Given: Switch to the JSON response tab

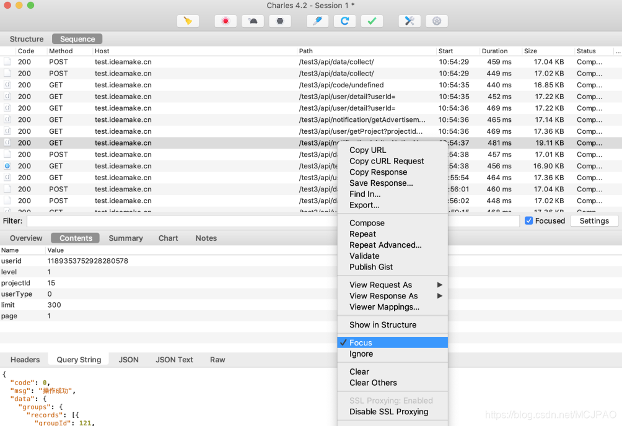Looking at the screenshot, I should [128, 360].
